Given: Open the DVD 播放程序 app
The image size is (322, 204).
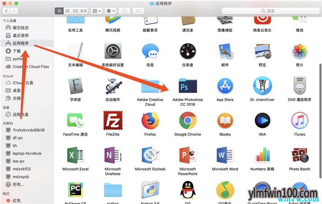Looking at the screenshot, I should (x=299, y=86).
